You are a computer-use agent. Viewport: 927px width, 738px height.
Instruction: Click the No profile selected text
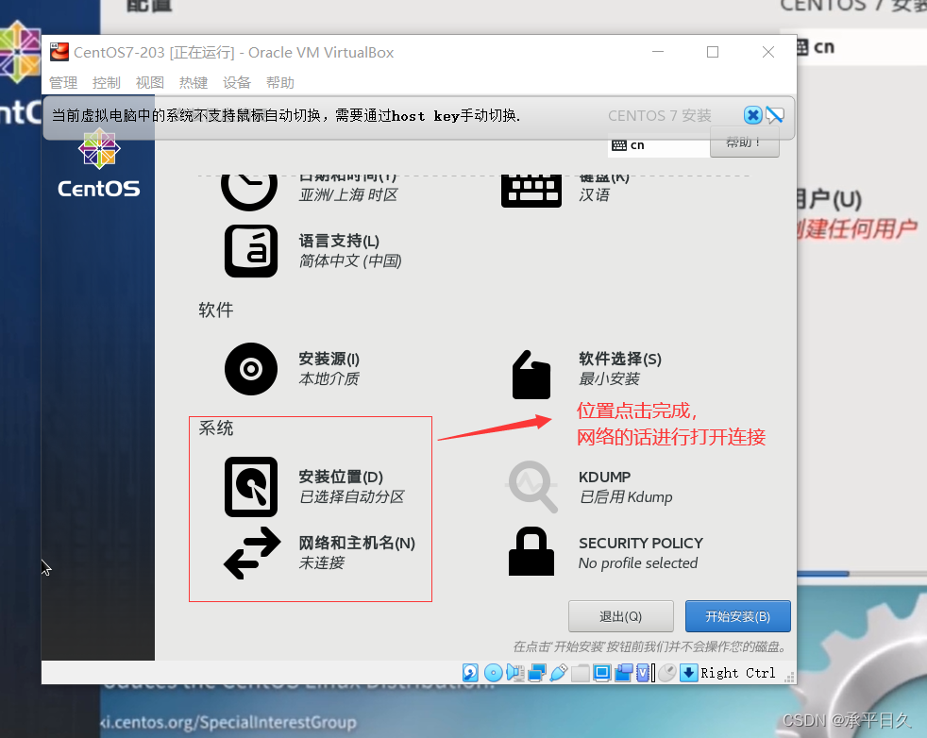pos(638,563)
